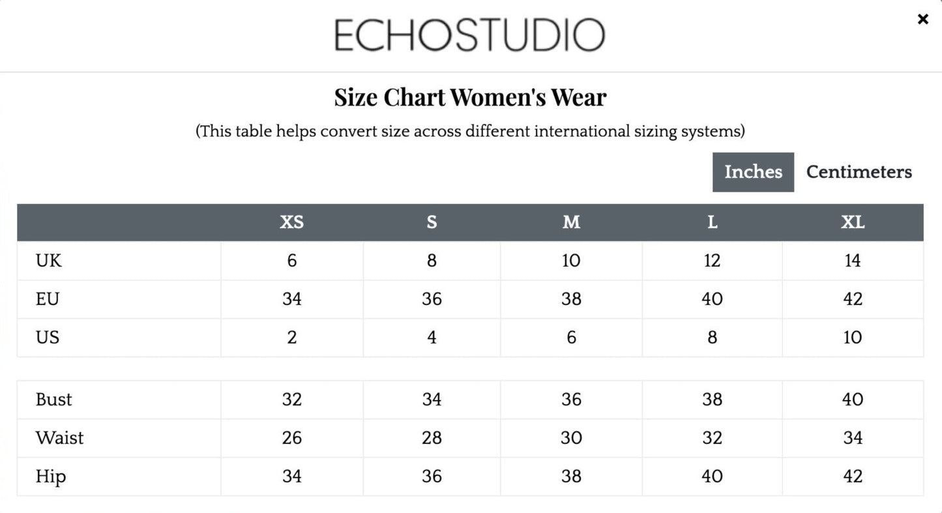
Task: Click the XS column header
Action: point(291,222)
